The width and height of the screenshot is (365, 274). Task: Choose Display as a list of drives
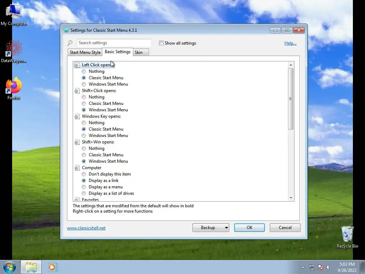point(84,193)
